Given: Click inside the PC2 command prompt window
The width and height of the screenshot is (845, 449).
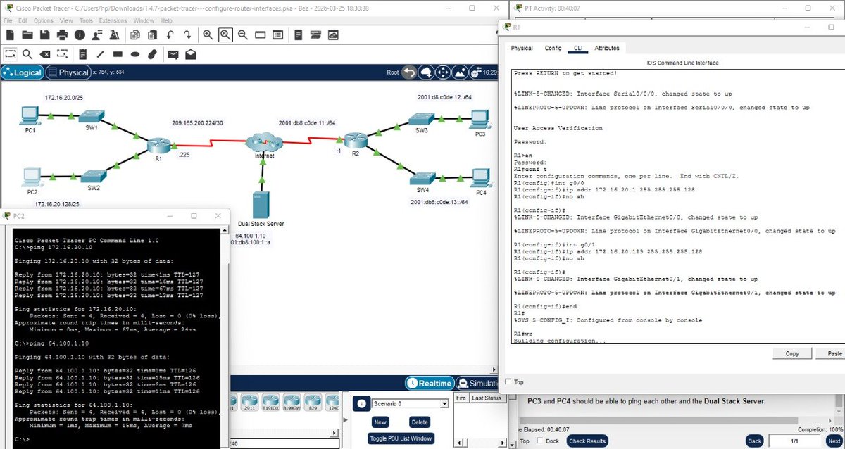Looking at the screenshot, I should click(x=115, y=336).
